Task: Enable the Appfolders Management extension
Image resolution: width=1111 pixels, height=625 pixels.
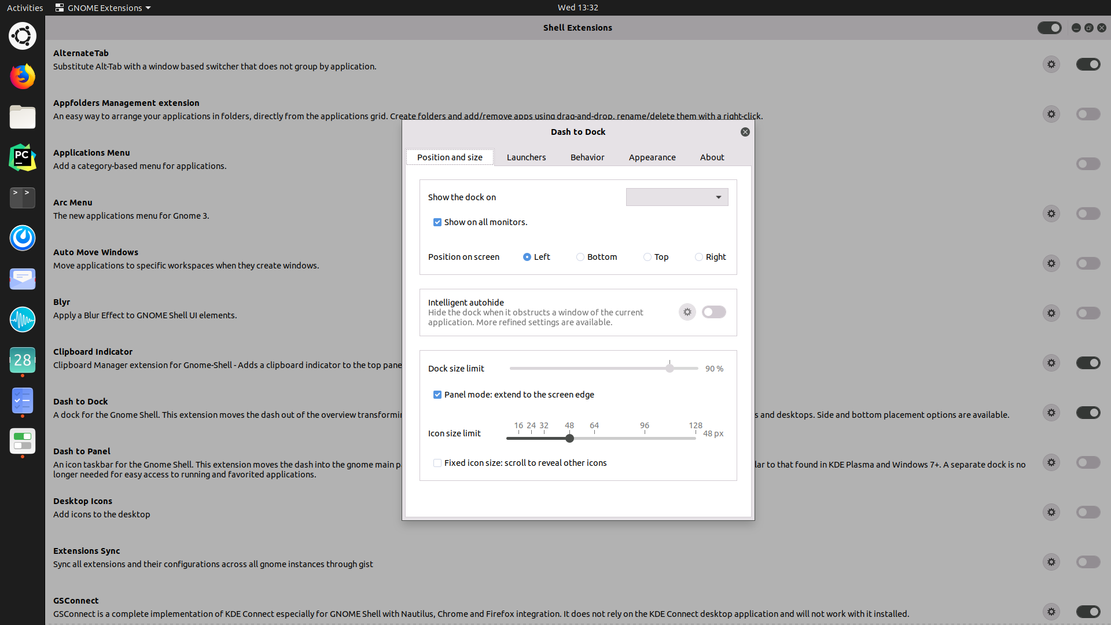Action: 1088,114
